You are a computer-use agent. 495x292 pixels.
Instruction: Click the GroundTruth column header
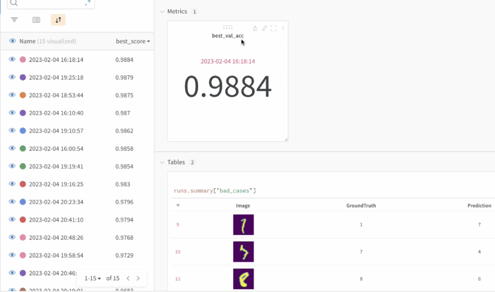361,205
